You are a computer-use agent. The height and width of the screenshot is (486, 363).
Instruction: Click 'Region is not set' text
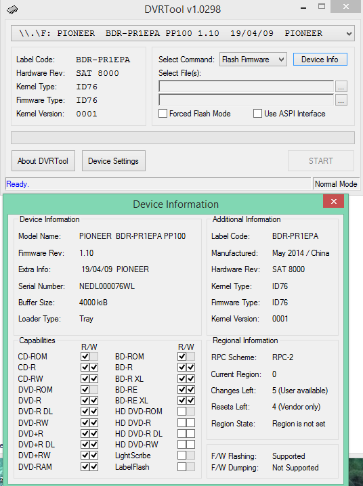pos(299,424)
